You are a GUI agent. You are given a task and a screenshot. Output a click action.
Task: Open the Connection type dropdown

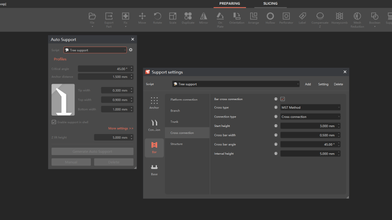(310, 117)
